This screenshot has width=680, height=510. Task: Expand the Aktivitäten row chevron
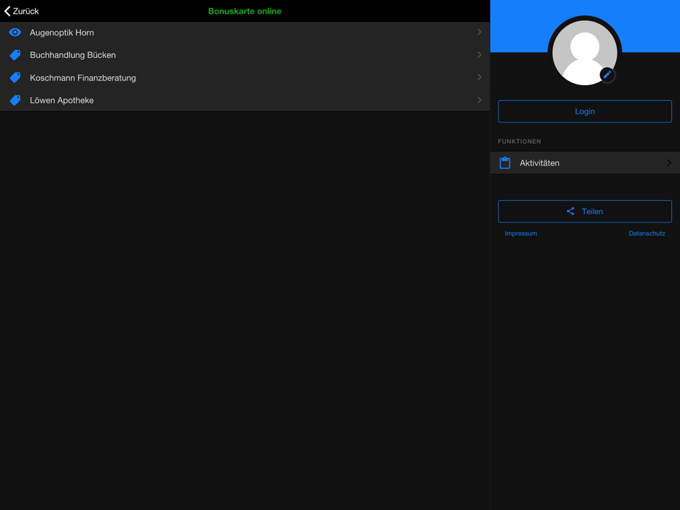click(669, 163)
